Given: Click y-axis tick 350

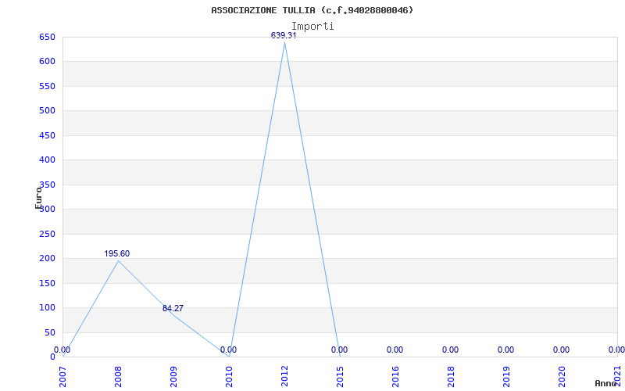Looking at the screenshot, I should point(47,185).
